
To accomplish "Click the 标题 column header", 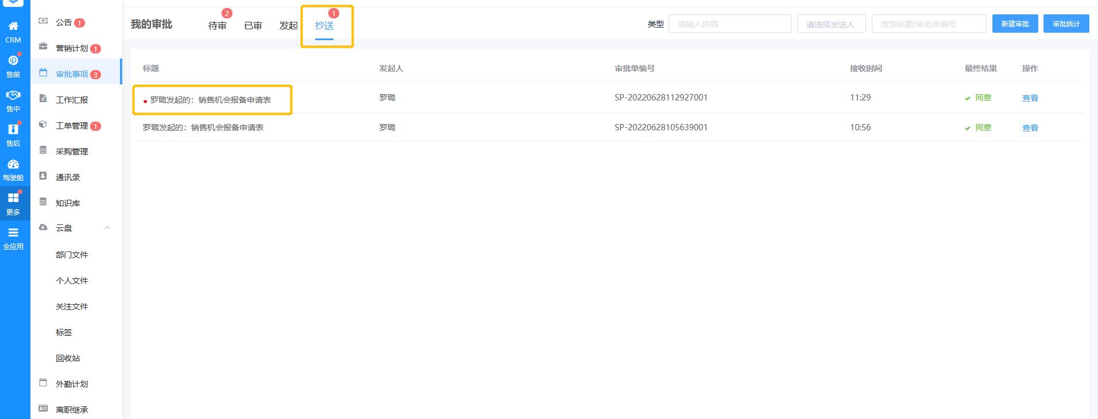I will [150, 68].
